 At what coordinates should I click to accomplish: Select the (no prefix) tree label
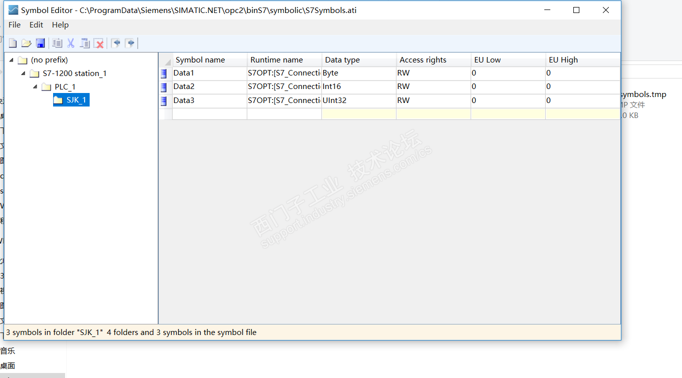pos(50,60)
